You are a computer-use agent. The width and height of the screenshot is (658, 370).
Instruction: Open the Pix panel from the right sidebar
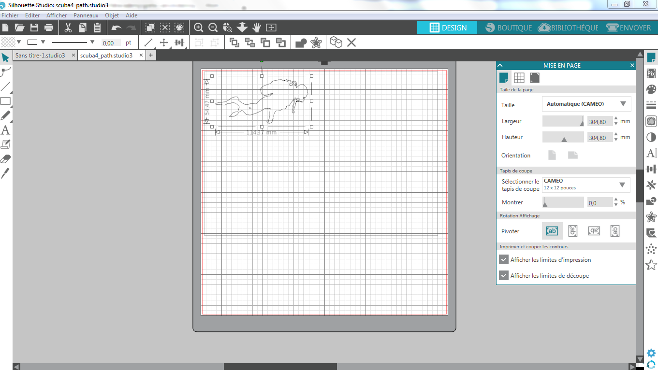click(x=651, y=73)
